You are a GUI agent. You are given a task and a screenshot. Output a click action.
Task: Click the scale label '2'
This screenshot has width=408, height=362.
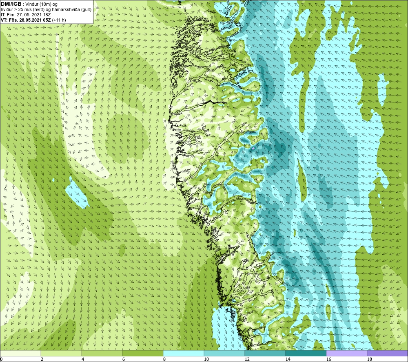pos(42,360)
